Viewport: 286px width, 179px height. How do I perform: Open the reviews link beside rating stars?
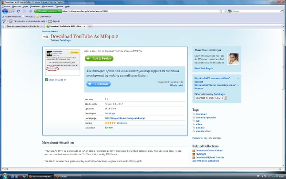point(122,123)
